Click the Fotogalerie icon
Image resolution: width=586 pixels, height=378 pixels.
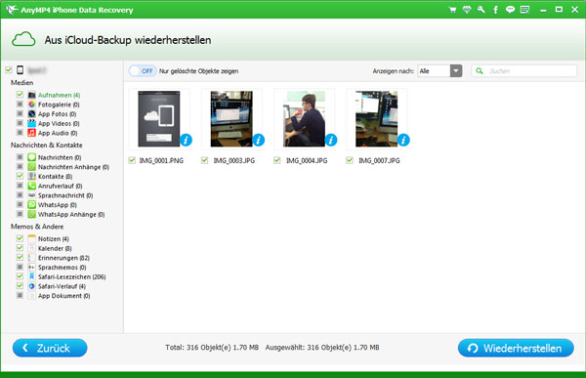coord(32,105)
